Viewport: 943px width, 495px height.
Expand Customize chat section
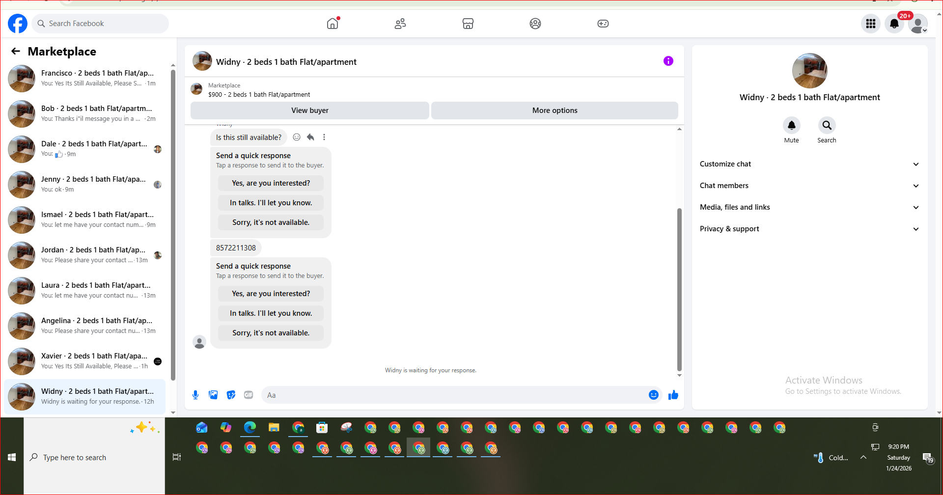[x=809, y=164]
